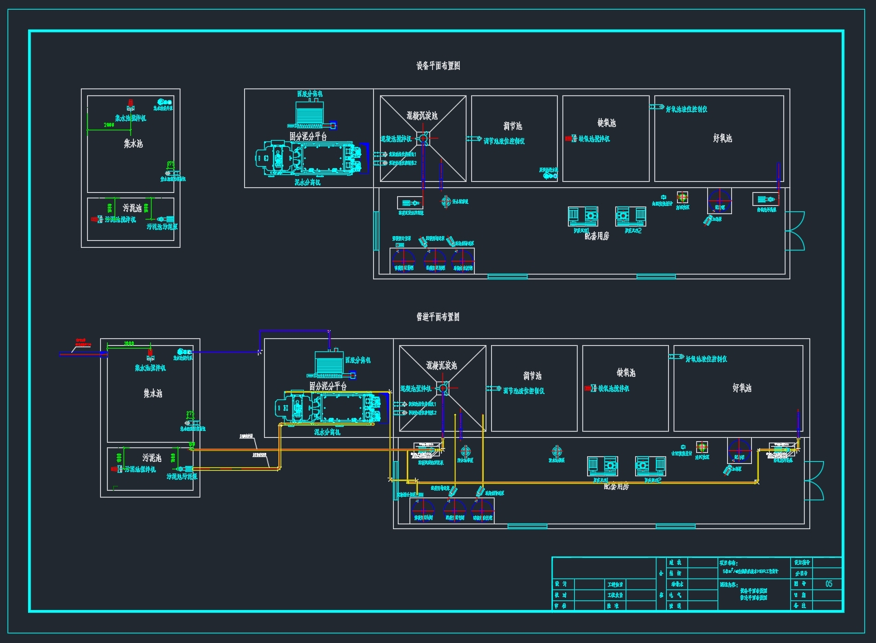Click the 调节池 label in the lower plan

[532, 376]
